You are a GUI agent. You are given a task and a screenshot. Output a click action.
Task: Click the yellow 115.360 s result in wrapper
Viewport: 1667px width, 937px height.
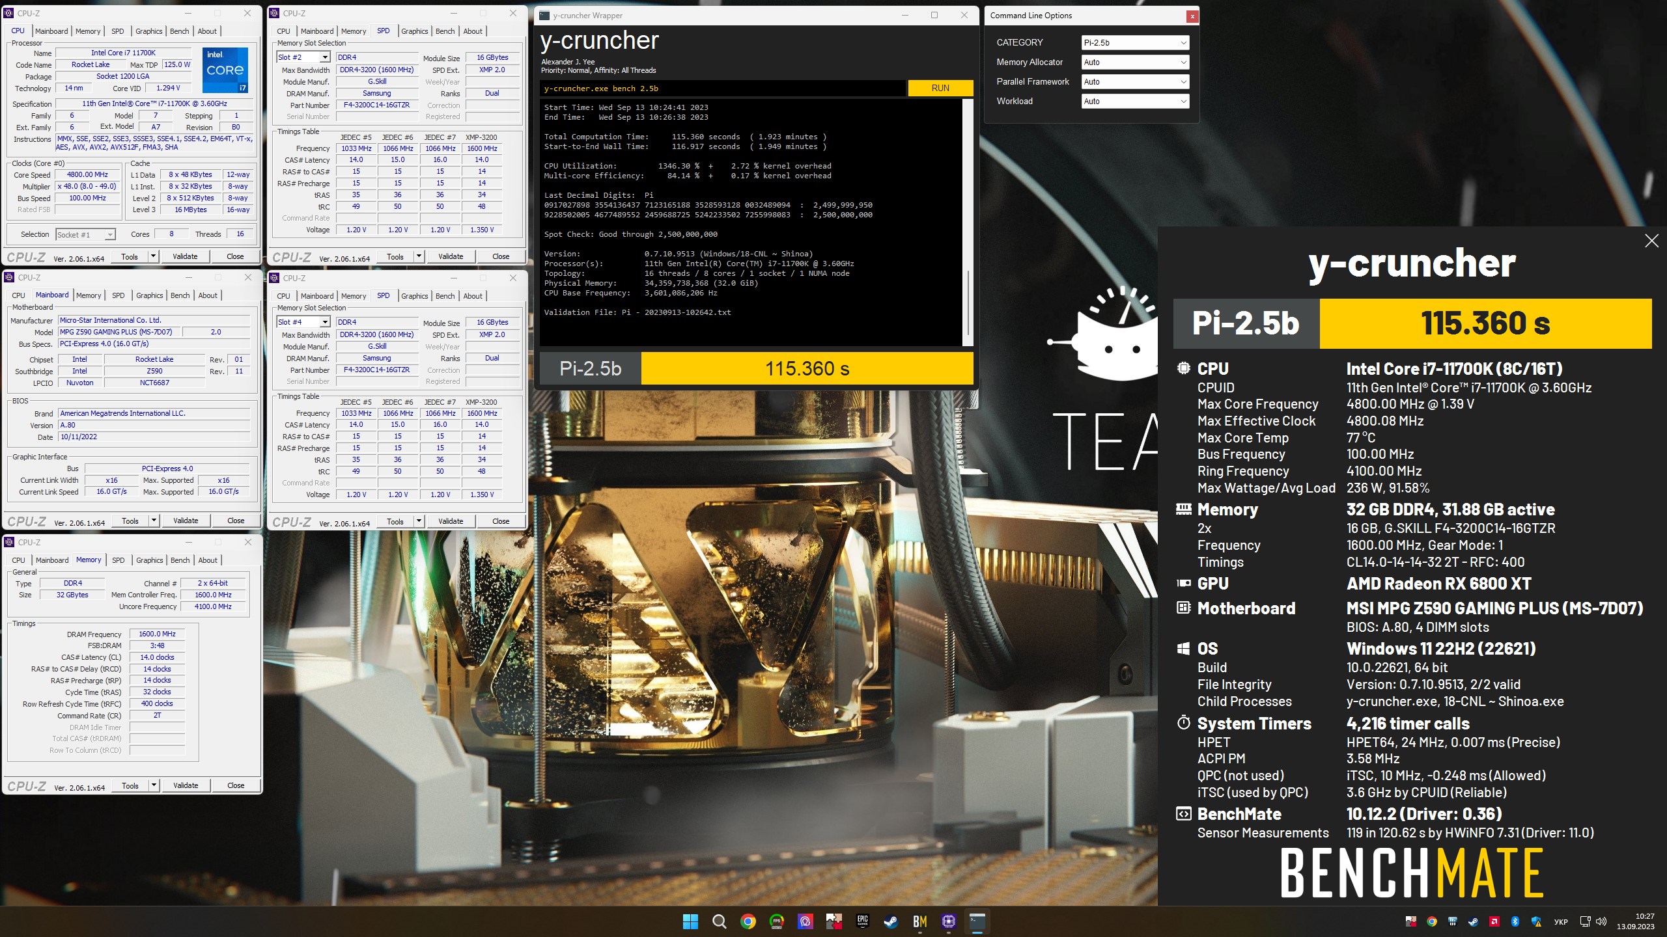(x=807, y=369)
